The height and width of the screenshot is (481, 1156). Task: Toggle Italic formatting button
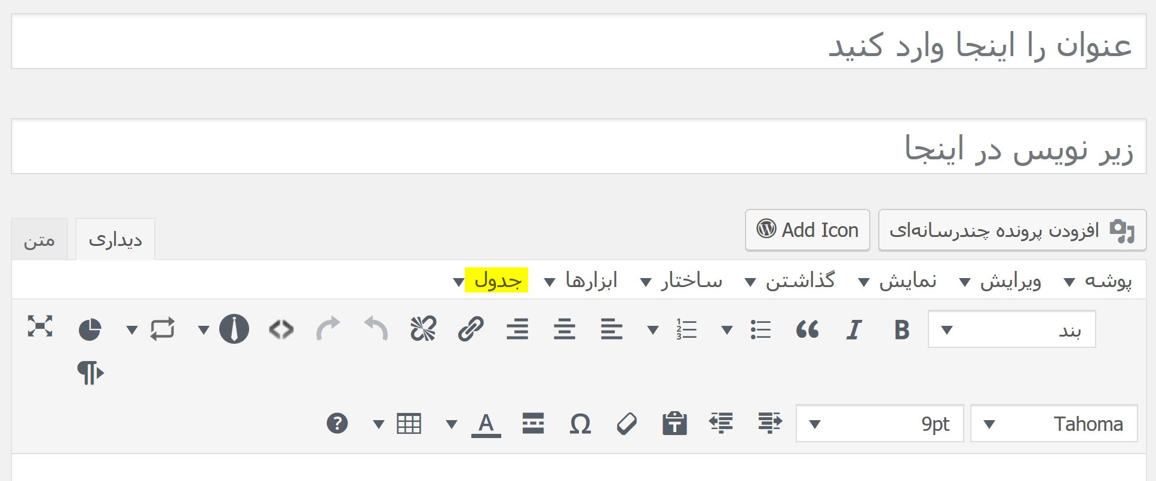coord(854,329)
